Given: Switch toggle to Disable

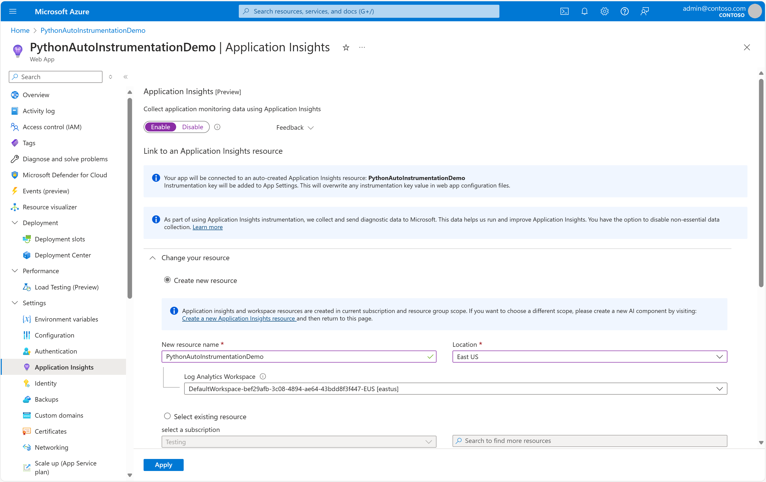Looking at the screenshot, I should [192, 127].
